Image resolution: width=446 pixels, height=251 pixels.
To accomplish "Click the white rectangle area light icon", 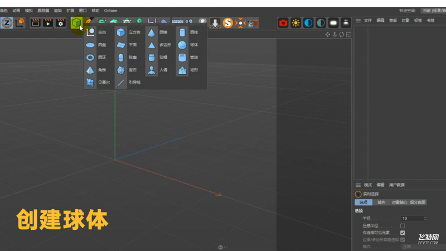I will [x=333, y=23].
